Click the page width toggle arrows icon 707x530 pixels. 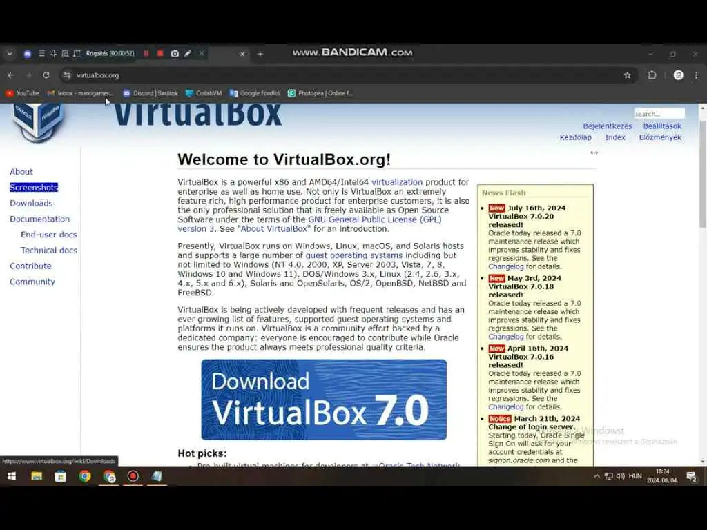(x=594, y=153)
